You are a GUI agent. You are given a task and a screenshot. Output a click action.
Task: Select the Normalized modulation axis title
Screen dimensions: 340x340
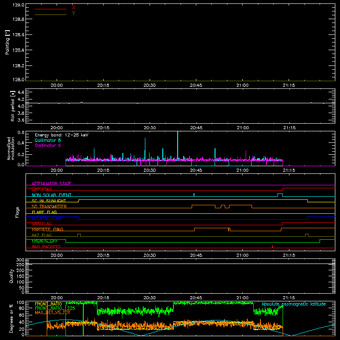11,148
